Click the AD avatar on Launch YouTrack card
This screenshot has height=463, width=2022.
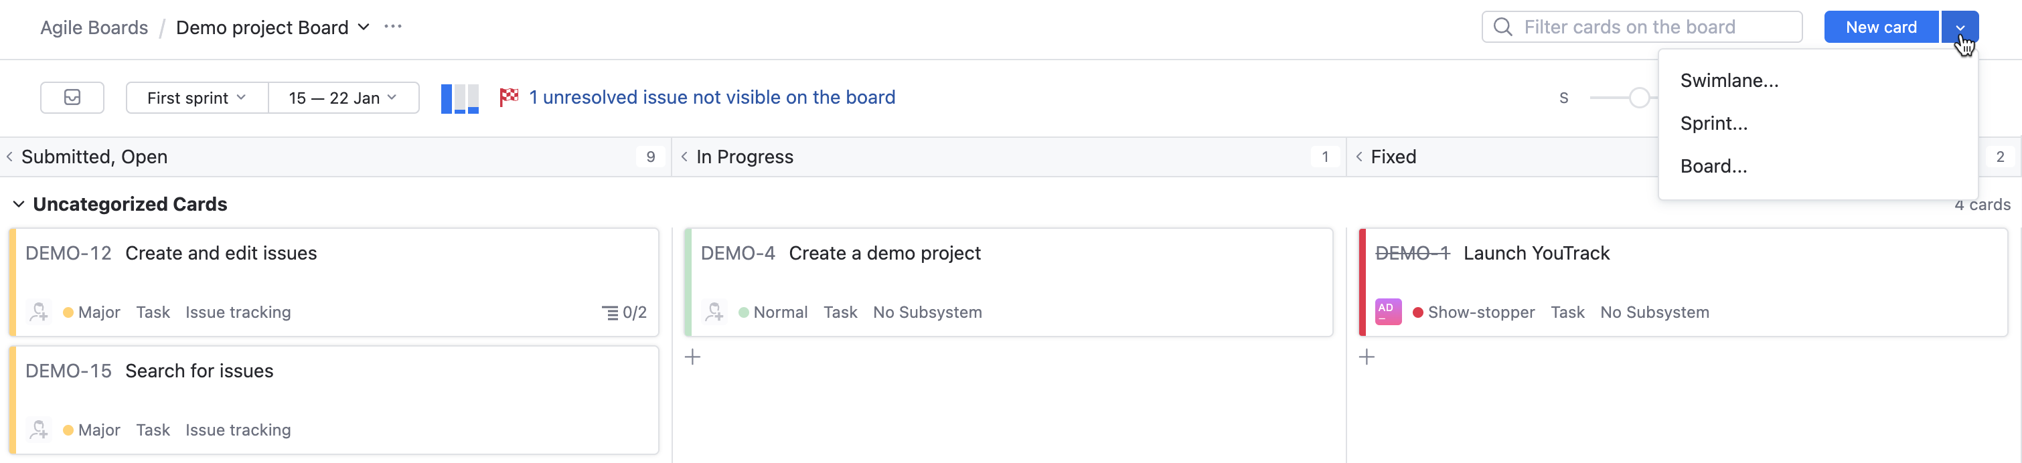pyautogui.click(x=1388, y=312)
